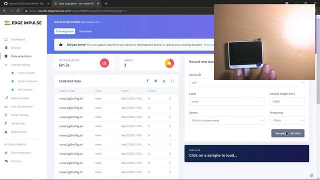Image resolution: width=320 pixels, height=180 pixels.
Task: Filter collected data with funnel icon
Action: [x=147, y=81]
